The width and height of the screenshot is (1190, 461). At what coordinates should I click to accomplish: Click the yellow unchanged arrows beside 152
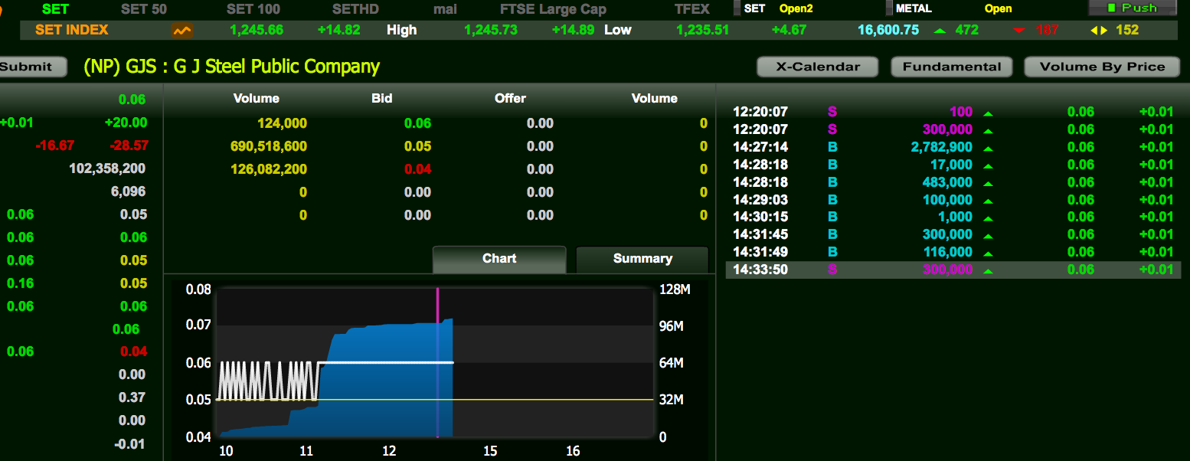click(x=1099, y=31)
